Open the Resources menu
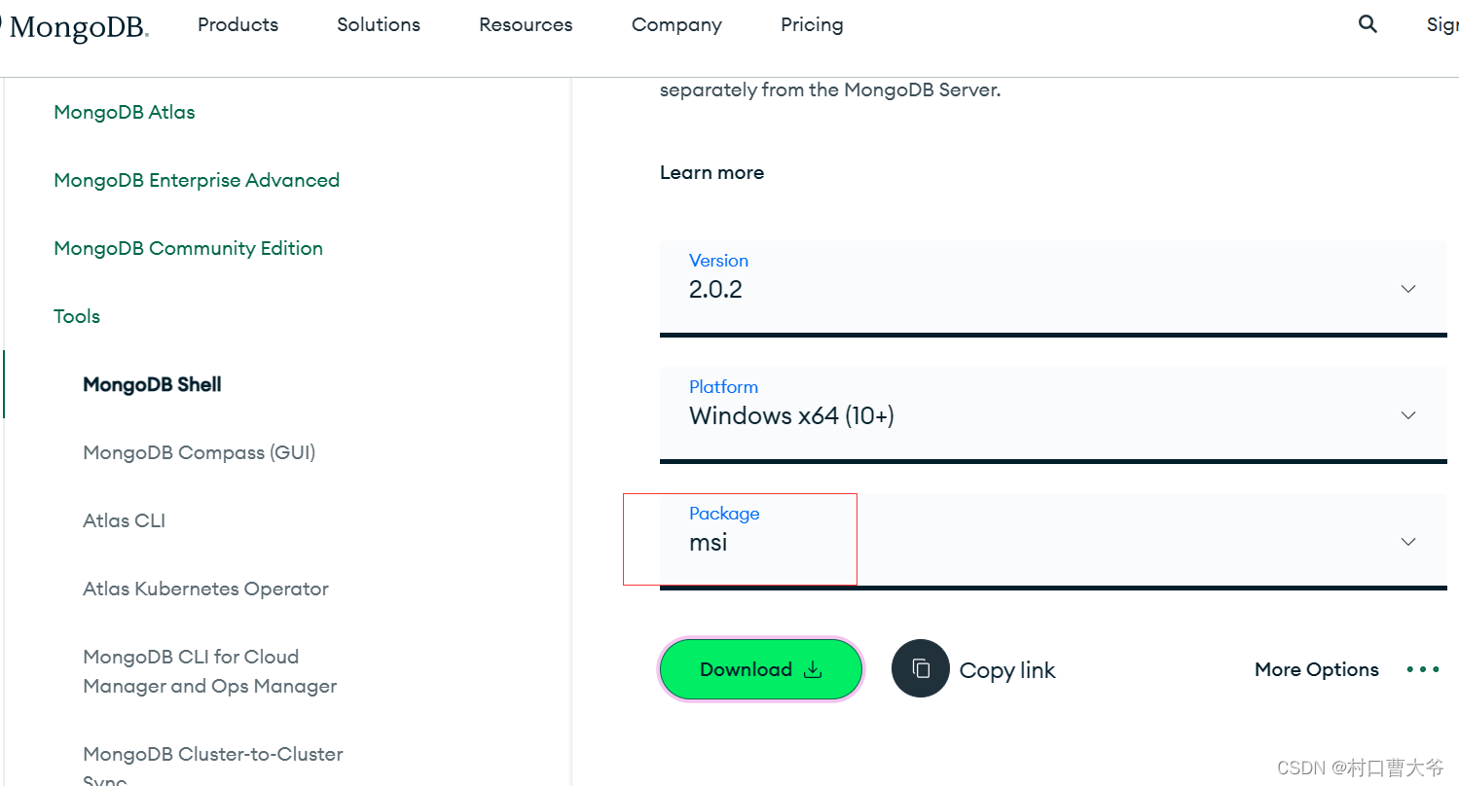 pyautogui.click(x=526, y=24)
